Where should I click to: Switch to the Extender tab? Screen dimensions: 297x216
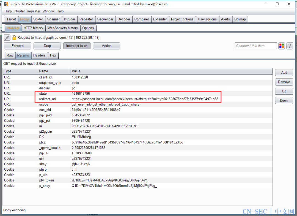click(x=160, y=19)
